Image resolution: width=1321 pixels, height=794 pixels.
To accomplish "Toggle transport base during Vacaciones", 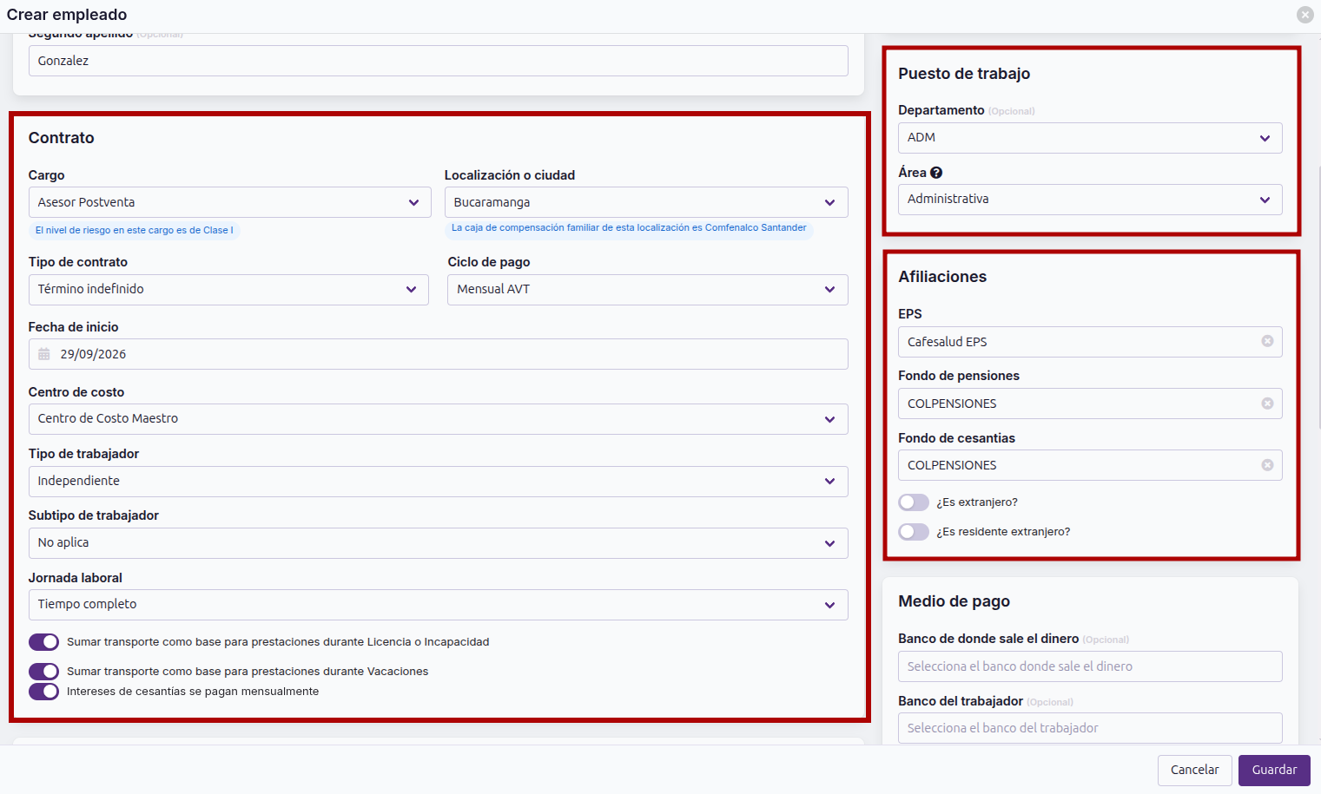I will tap(44, 672).
